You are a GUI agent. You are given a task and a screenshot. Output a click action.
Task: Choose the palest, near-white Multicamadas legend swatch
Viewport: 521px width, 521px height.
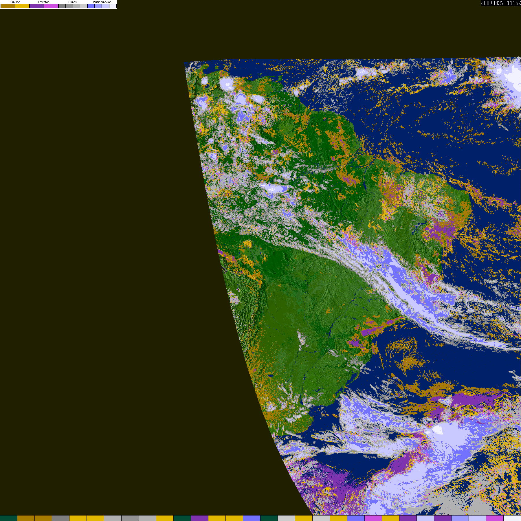click(x=113, y=6)
